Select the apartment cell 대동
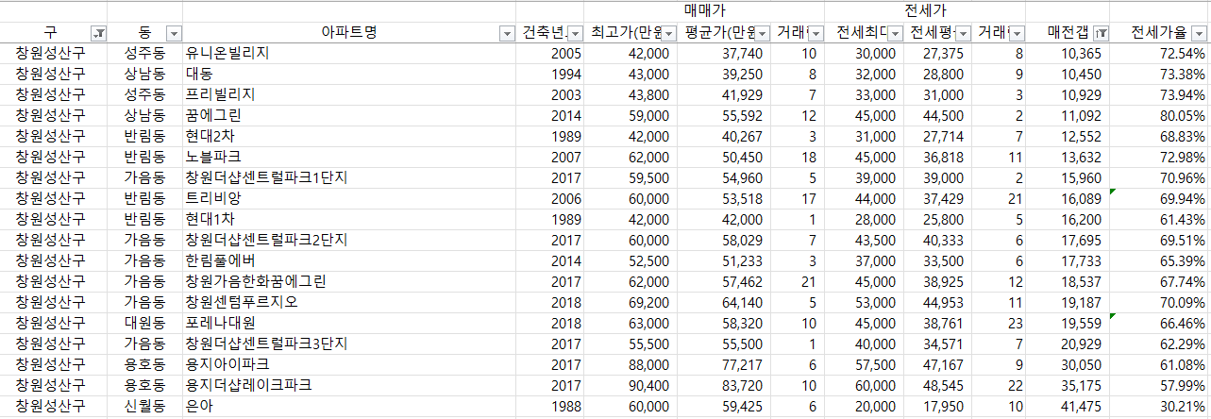The height and width of the screenshot is (419, 1211). pyautogui.click(x=349, y=74)
